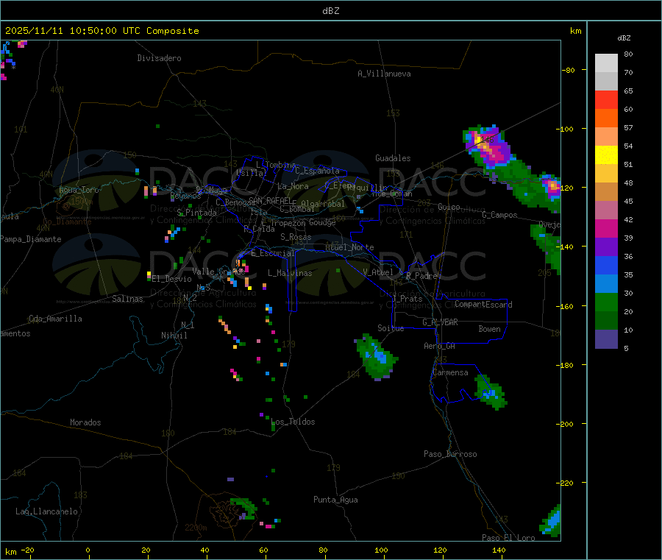Click the 'V_Atuel' map label

coord(378,272)
